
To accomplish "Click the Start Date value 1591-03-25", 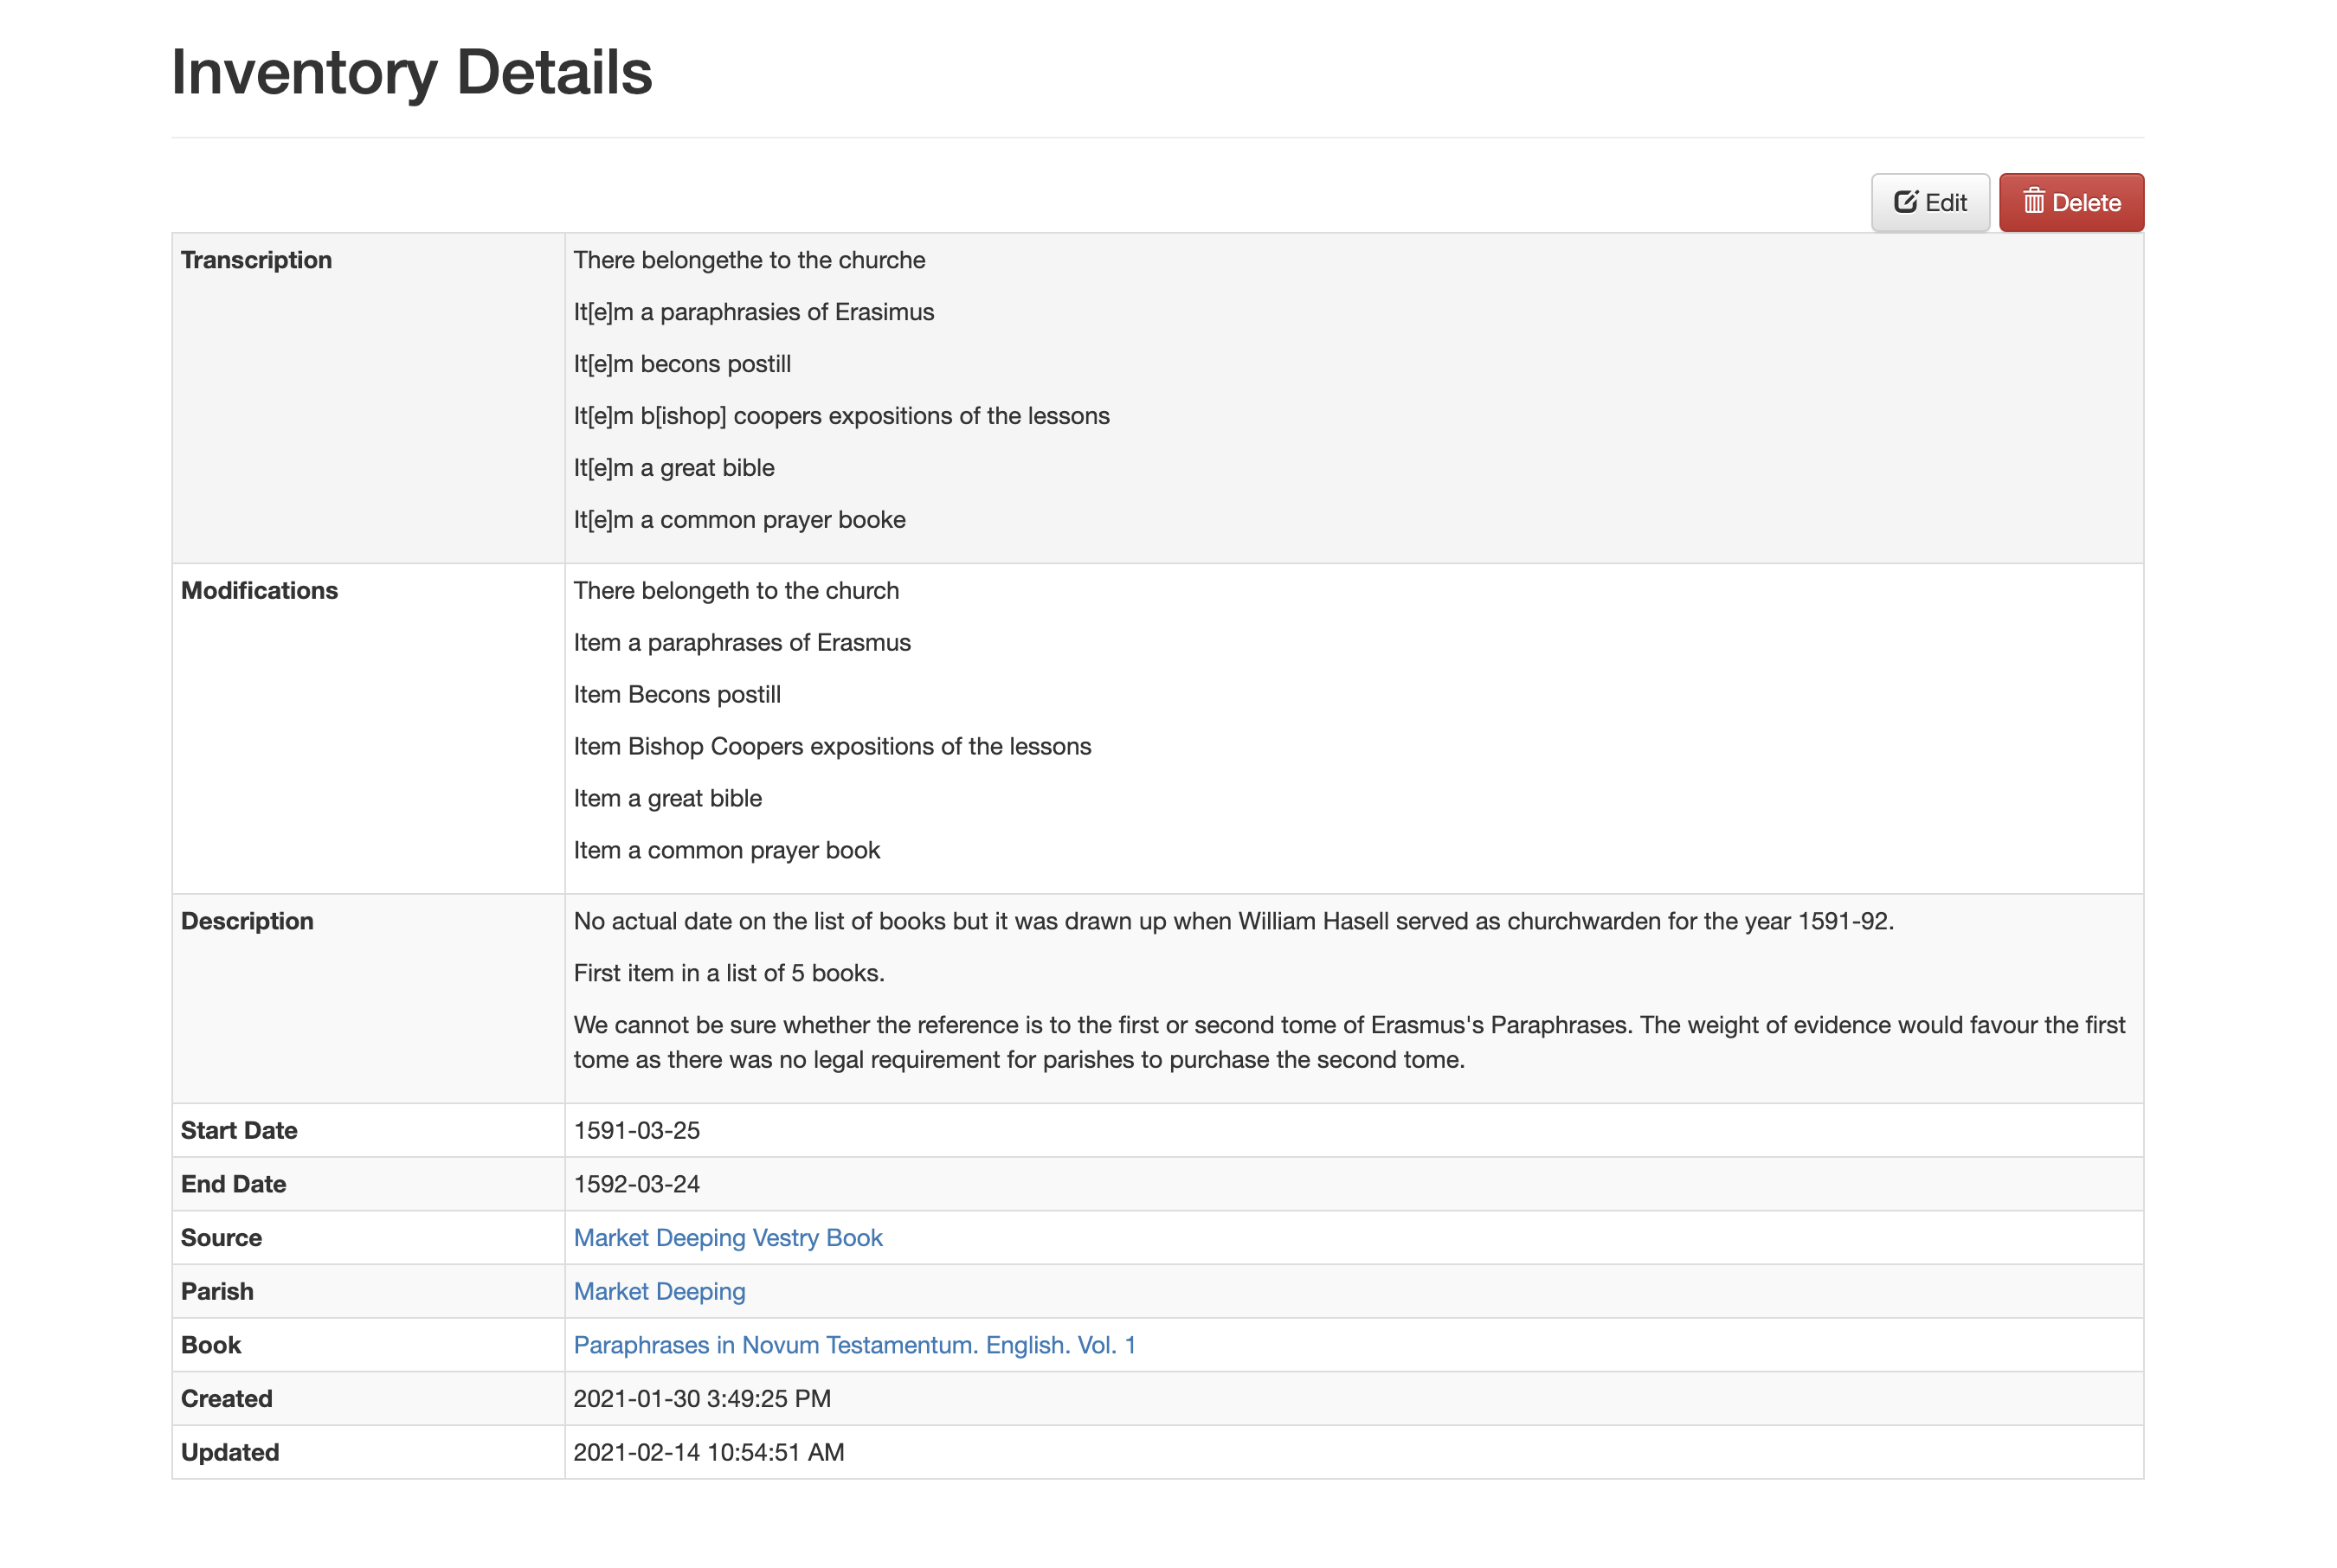I will pyautogui.click(x=638, y=1130).
